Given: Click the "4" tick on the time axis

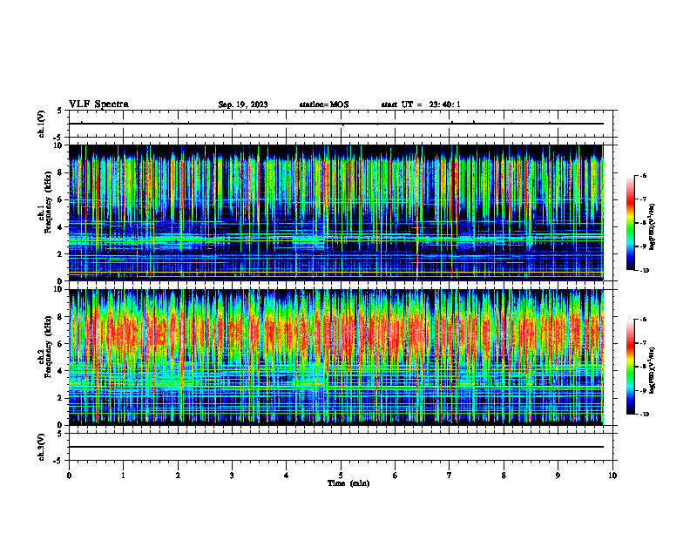Looking at the screenshot, I should coord(287,476).
